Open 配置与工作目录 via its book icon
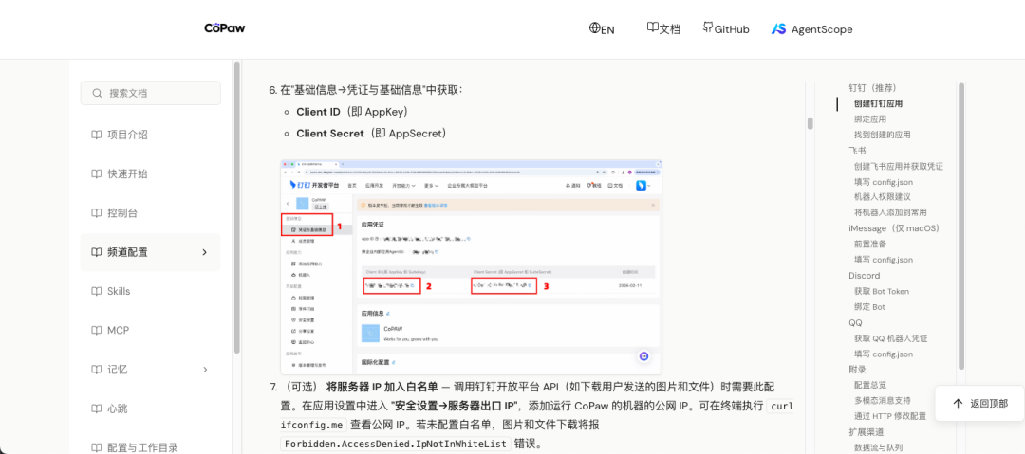Screen dimensions: 1025x454 tap(96, 448)
